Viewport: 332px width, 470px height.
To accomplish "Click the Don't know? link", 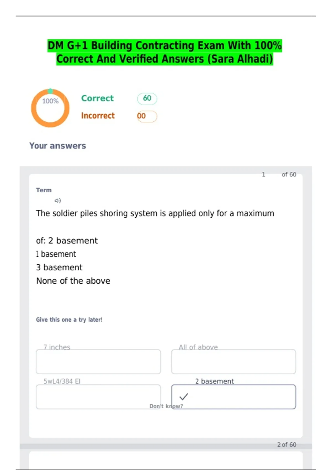I will [x=166, y=406].
